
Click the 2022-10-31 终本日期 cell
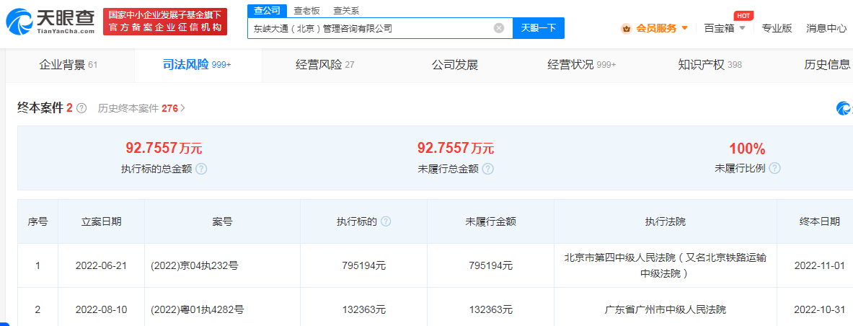click(x=819, y=309)
